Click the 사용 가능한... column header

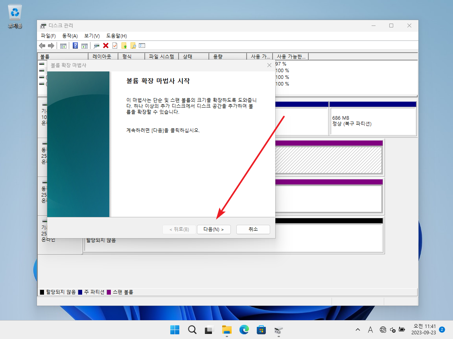(x=291, y=56)
